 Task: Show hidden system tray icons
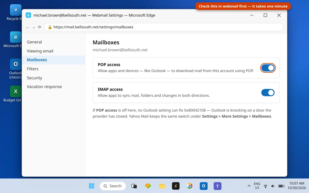[249, 186]
